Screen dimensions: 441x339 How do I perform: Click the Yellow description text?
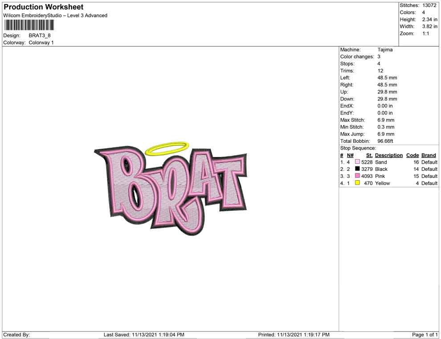coord(383,183)
